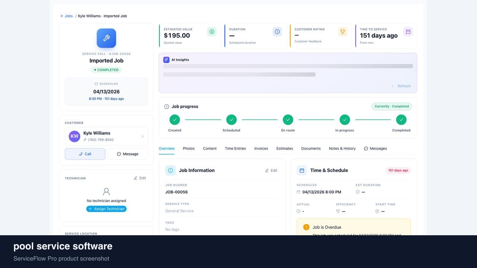Click the In progress step checkmark
The width and height of the screenshot is (477, 268).
coord(345,119)
